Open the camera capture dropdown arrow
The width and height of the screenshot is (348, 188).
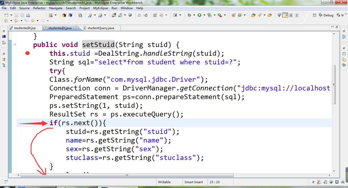tap(180, 15)
